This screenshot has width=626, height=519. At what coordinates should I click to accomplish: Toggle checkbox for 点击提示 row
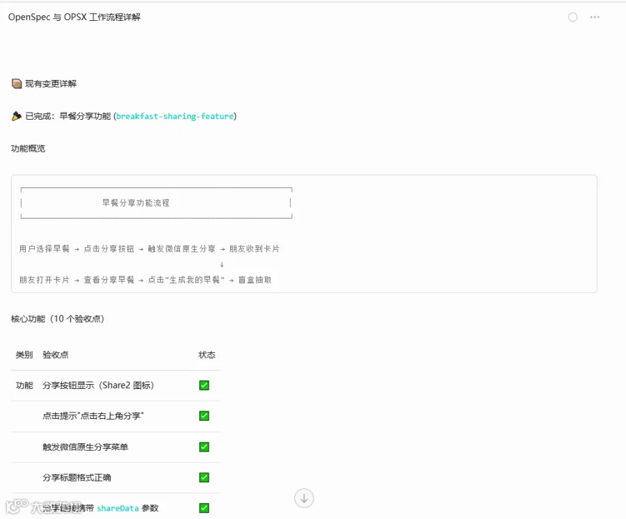pos(204,416)
